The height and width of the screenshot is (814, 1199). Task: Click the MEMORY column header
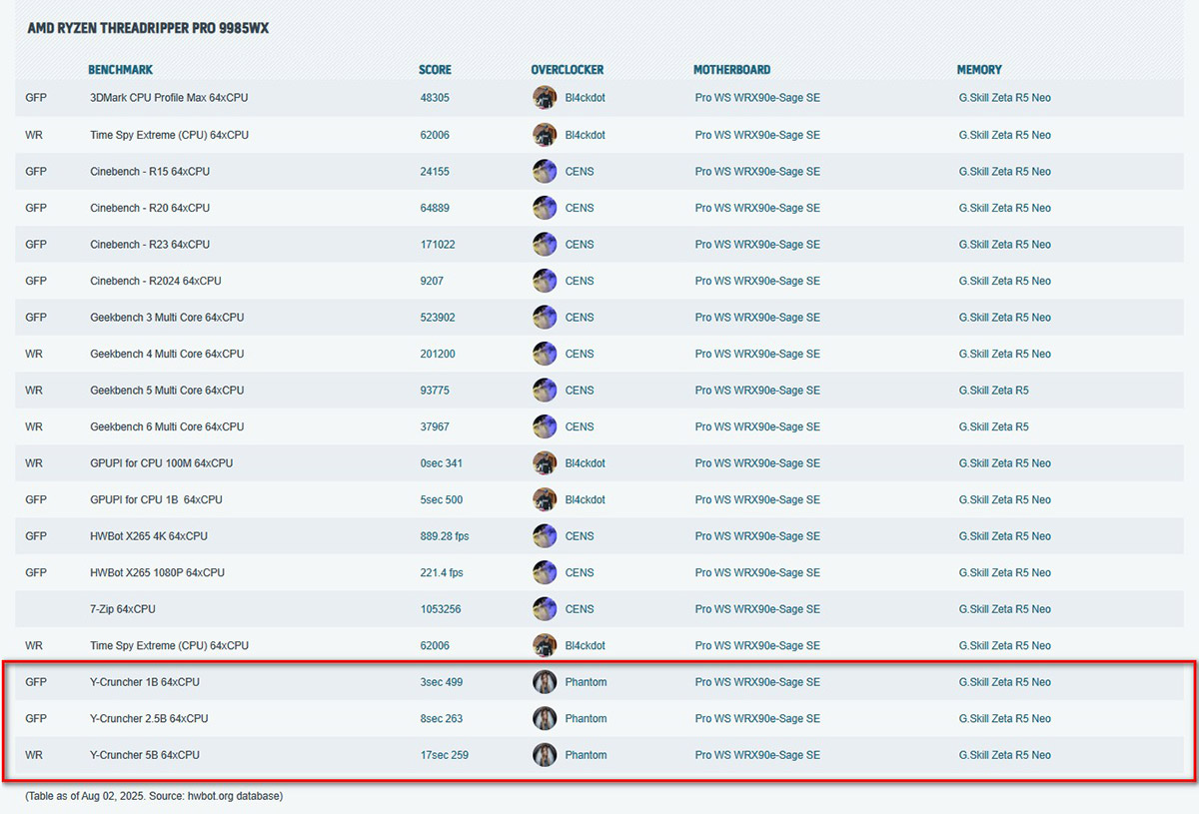[x=979, y=70]
